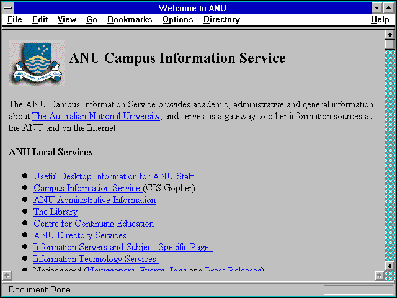
Task: Open the Help menu
Action: [x=380, y=19]
